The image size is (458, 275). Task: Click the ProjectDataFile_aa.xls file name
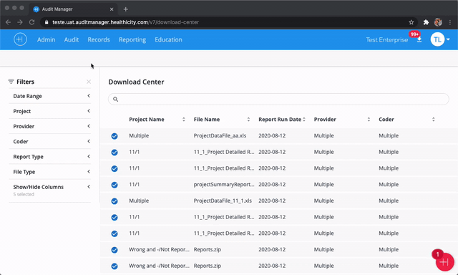click(x=220, y=135)
